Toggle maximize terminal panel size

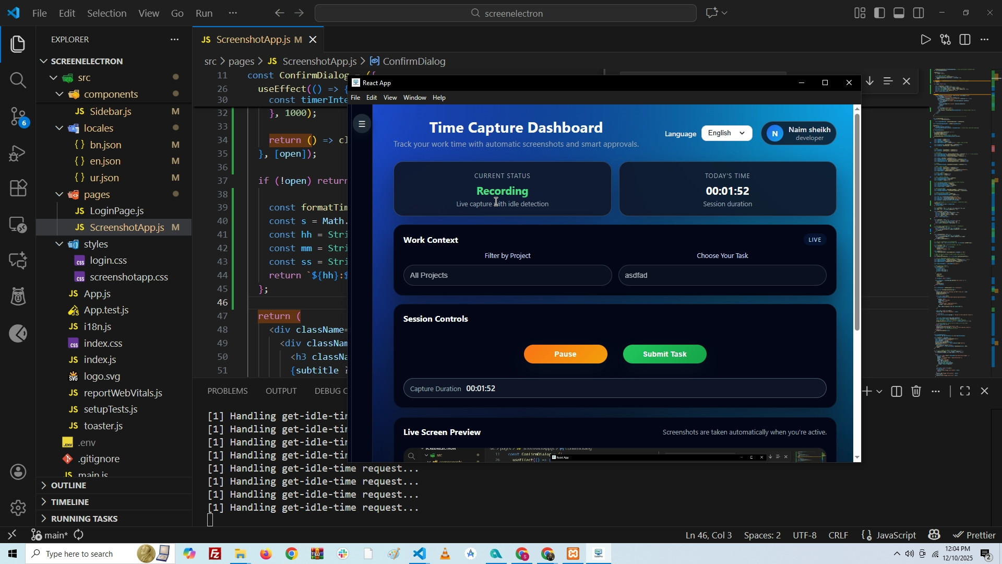965,392
